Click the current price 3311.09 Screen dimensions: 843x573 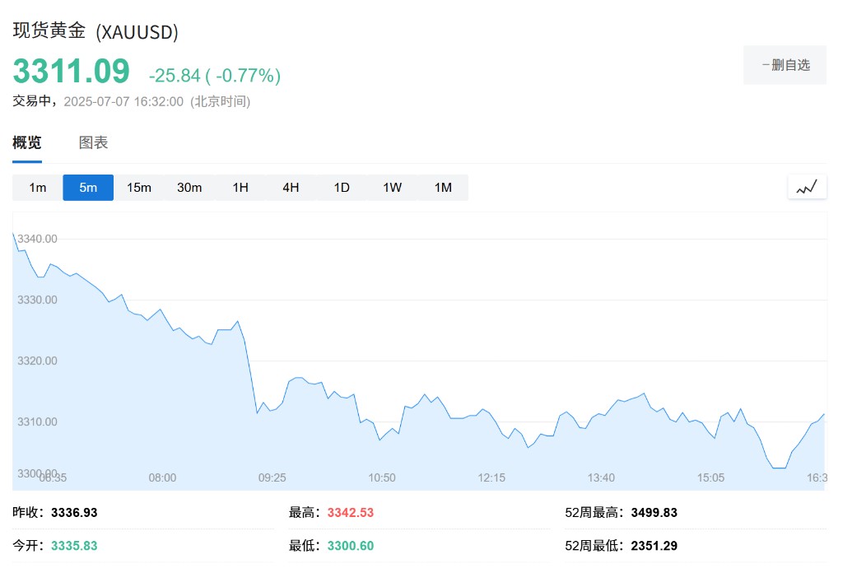click(72, 72)
